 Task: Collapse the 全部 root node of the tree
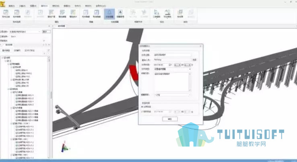tap(2, 57)
